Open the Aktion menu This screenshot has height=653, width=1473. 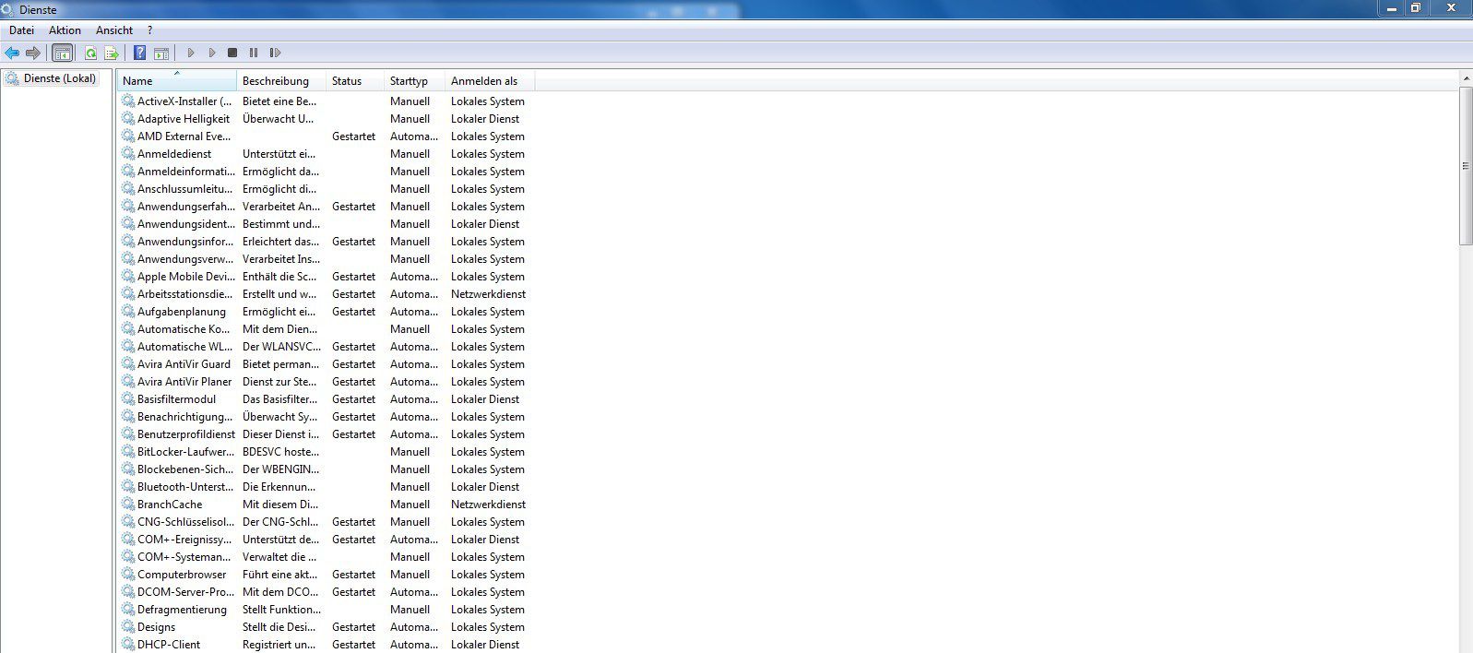(x=65, y=30)
